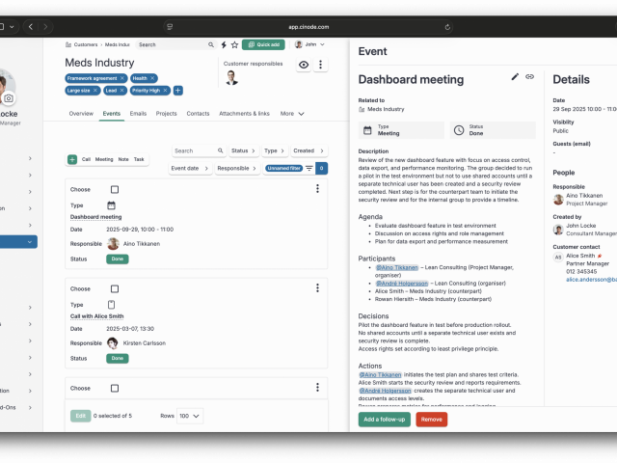
Task: Remove the Framework agreement tag
Action: [x=122, y=78]
